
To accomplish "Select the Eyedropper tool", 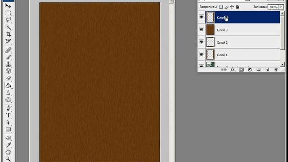I will point(8,145).
